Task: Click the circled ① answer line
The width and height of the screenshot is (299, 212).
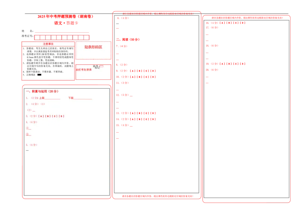Action: coord(28,128)
